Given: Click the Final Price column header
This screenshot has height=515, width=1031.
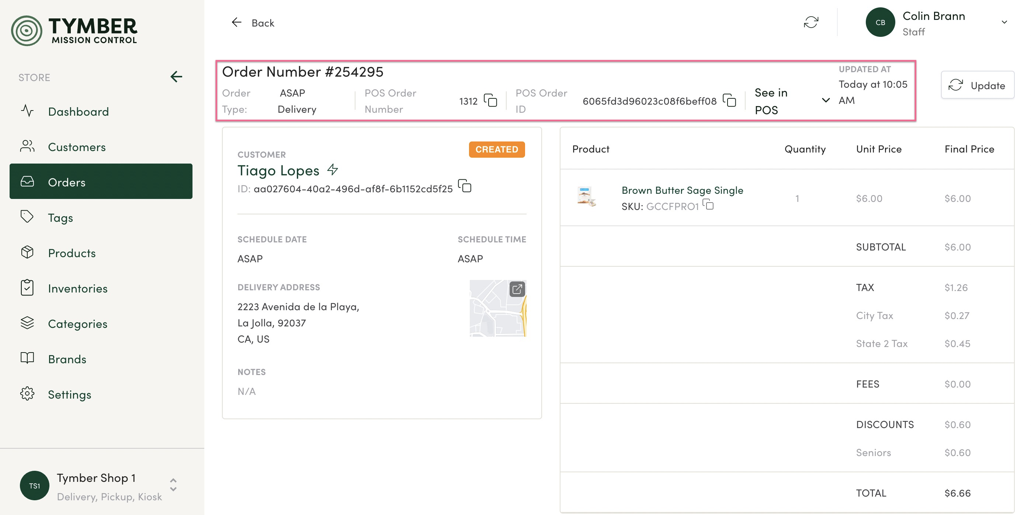Looking at the screenshot, I should pos(969,149).
